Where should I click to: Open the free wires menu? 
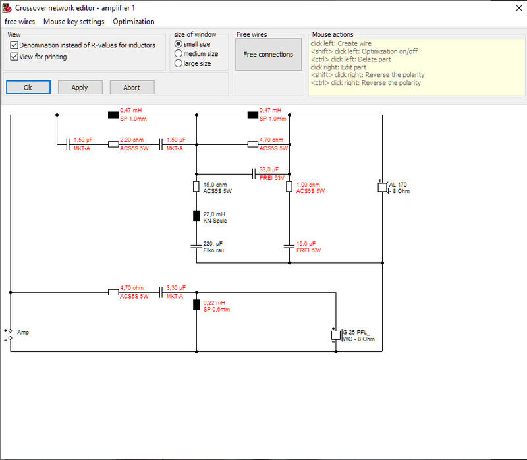pyautogui.click(x=20, y=22)
